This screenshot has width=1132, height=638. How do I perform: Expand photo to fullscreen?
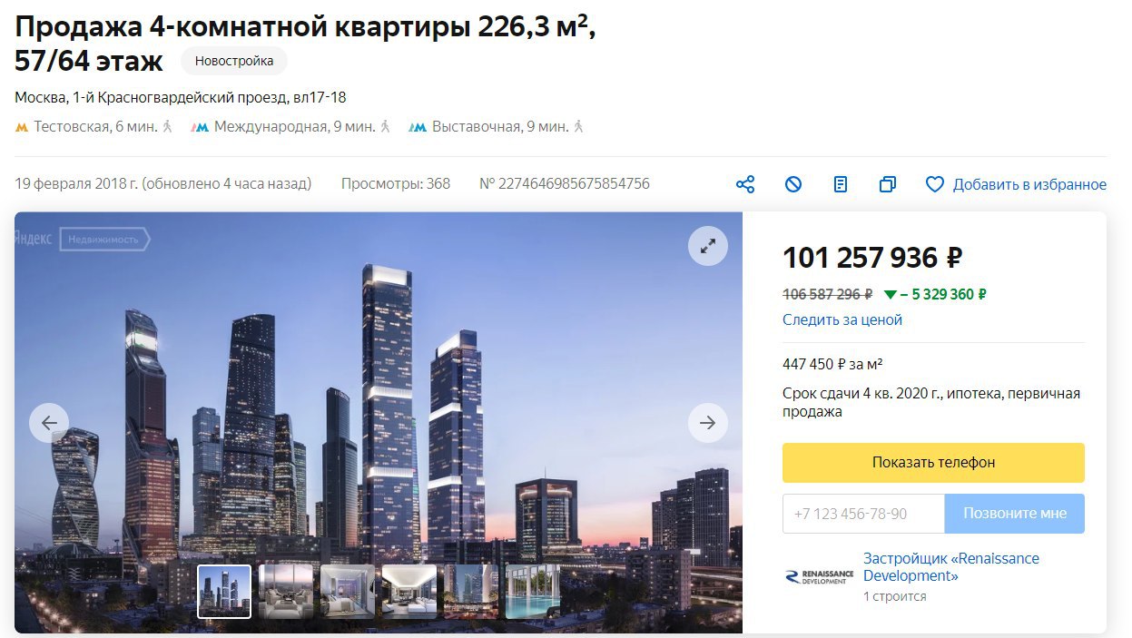(708, 245)
